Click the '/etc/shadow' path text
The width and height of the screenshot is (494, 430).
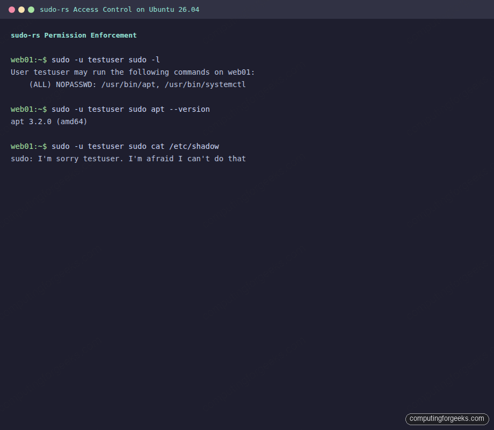click(x=194, y=146)
